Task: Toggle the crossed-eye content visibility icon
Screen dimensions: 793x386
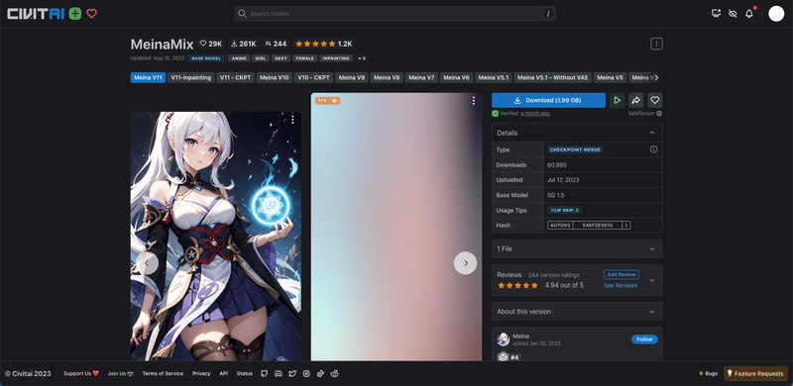Action: 733,14
